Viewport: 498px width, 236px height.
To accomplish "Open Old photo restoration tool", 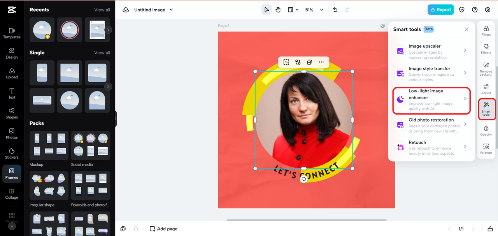I will 431,125.
